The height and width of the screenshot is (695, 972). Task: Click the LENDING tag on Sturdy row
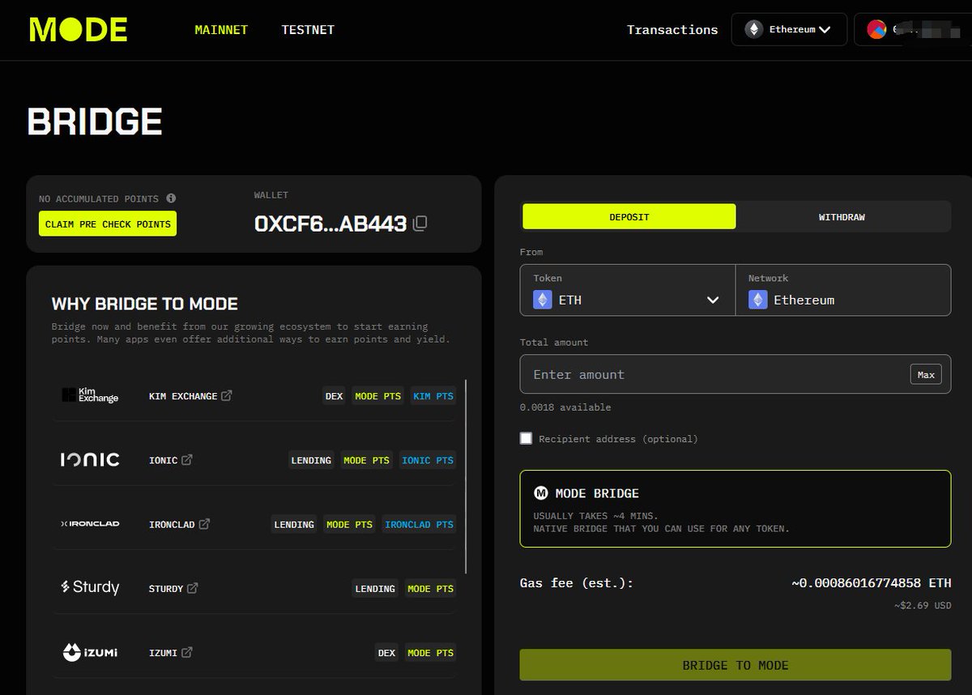click(375, 588)
